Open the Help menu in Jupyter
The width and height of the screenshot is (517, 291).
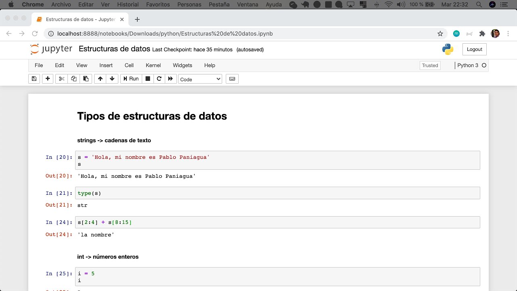210,65
